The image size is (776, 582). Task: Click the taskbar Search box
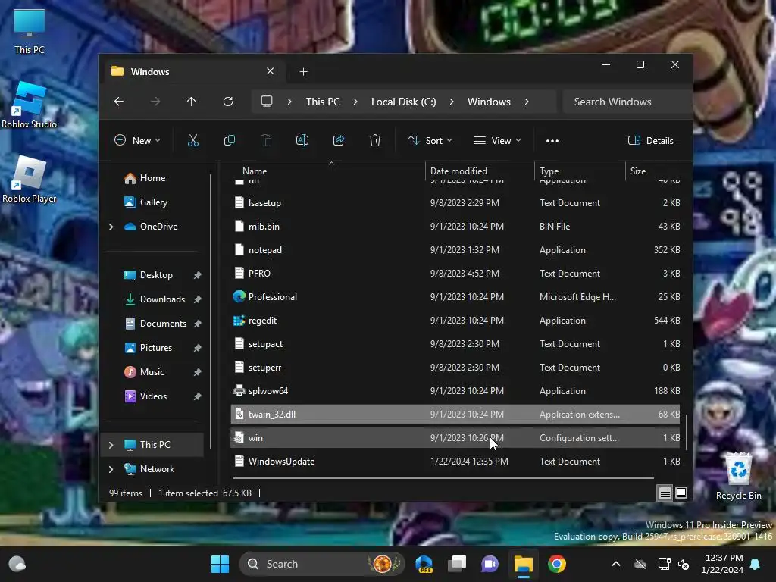(321, 564)
